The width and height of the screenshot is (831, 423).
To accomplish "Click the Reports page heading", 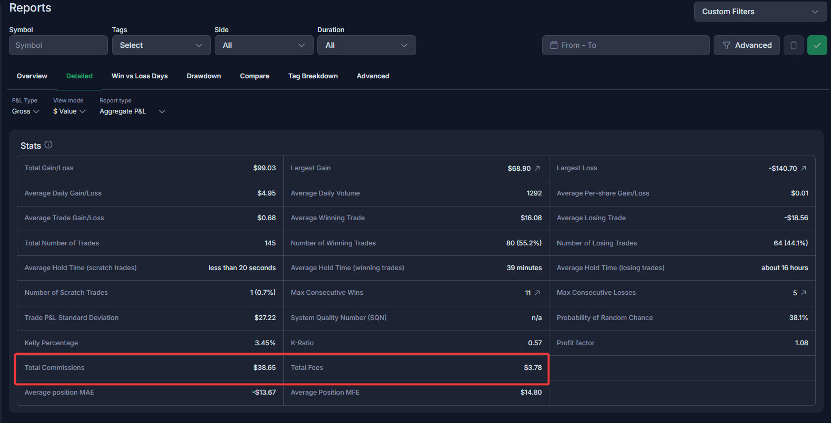I will 30,7.
